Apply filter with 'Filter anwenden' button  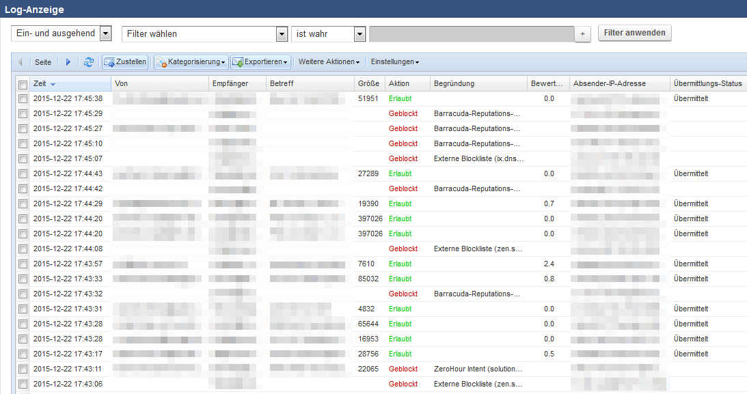[635, 33]
